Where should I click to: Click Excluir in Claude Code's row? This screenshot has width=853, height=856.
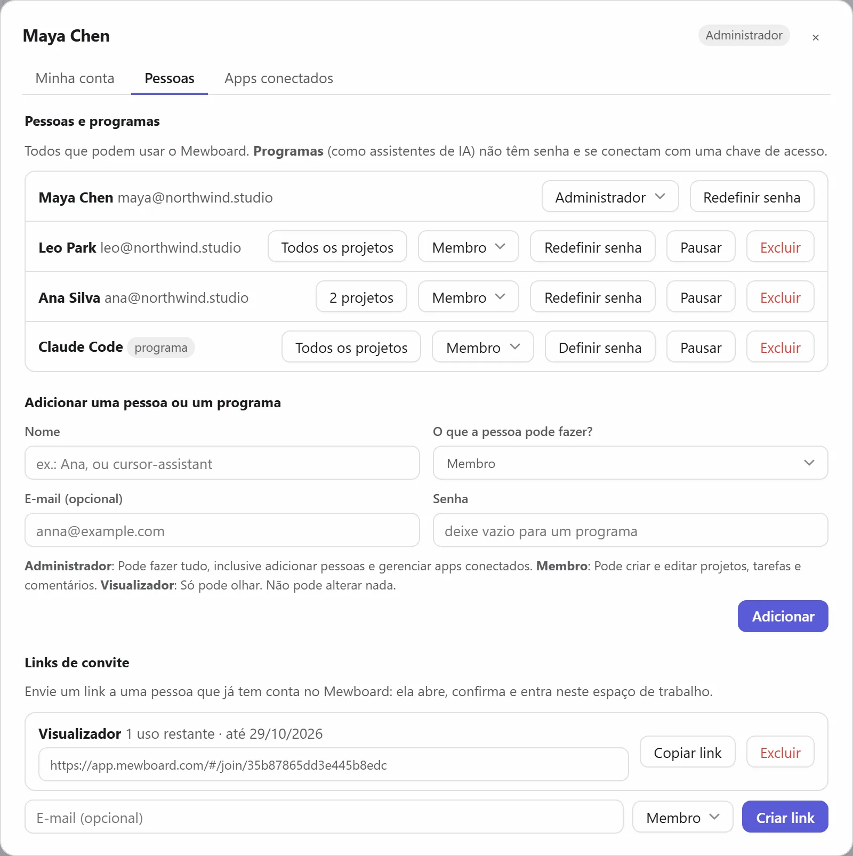[780, 347]
